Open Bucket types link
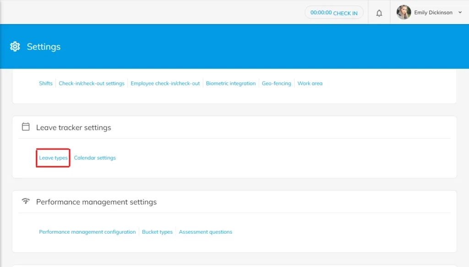The width and height of the screenshot is (469, 267). (x=158, y=232)
